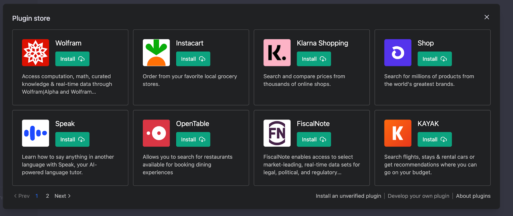Click the Klarna Shopping pink logo
This screenshot has width=513, height=216.
coord(277,53)
